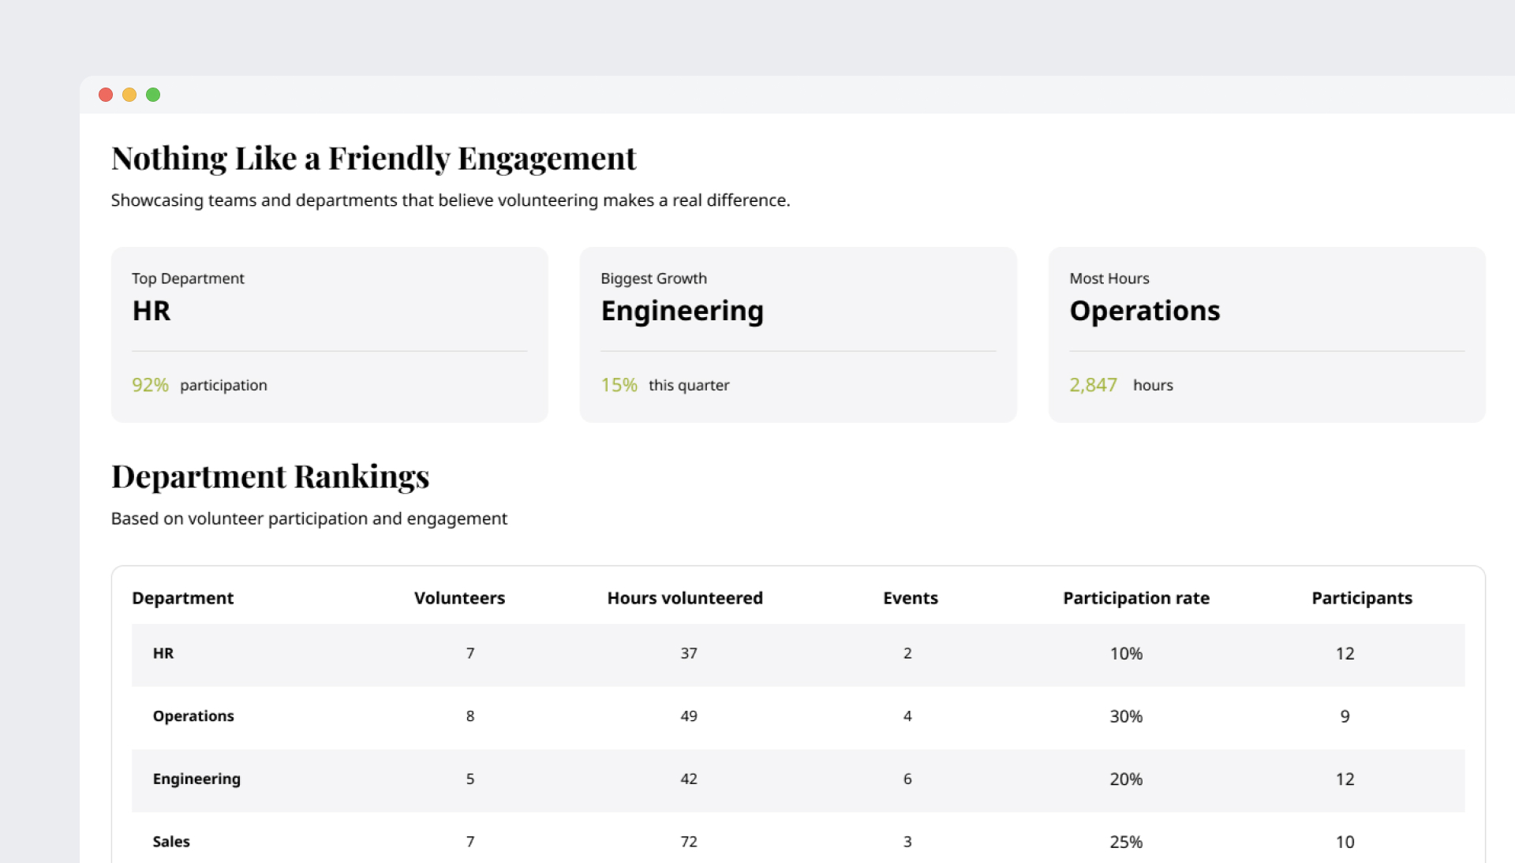Sort by Events column header
The height and width of the screenshot is (863, 1515).
tap(910, 598)
